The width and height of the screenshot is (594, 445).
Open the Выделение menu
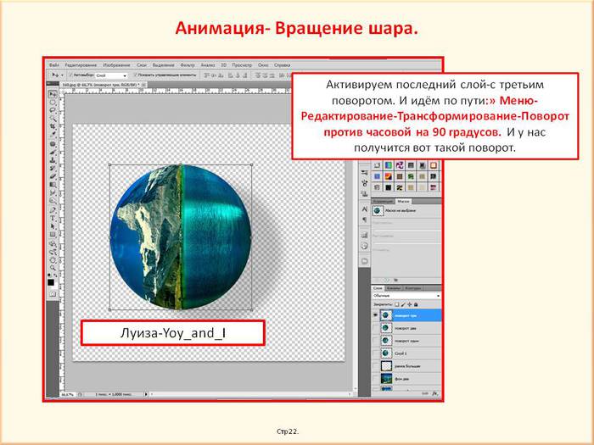pyautogui.click(x=163, y=65)
